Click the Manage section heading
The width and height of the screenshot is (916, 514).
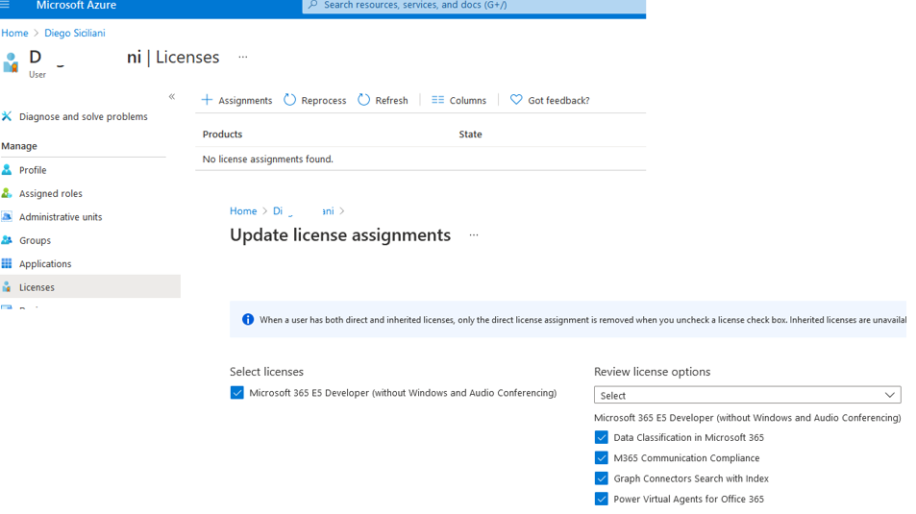[x=19, y=146]
